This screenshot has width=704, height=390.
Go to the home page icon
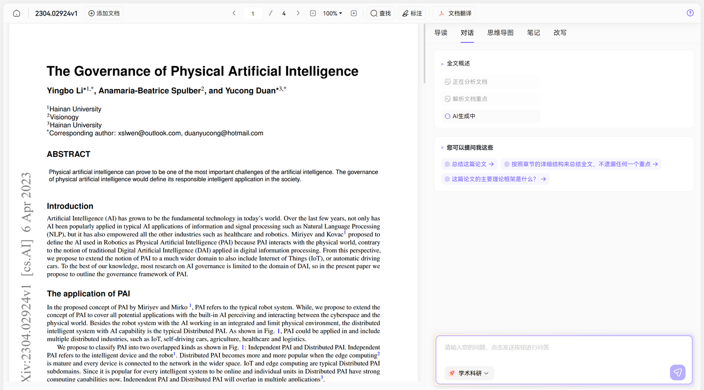click(x=17, y=13)
